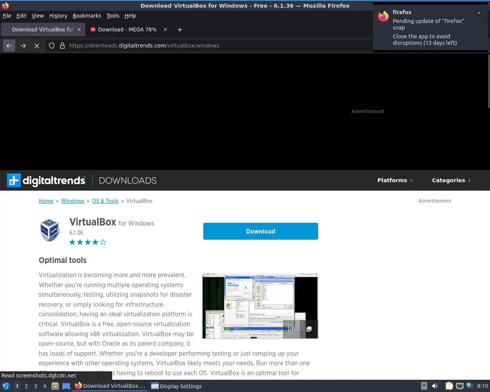The height and width of the screenshot is (392, 490).
Task: Click the Optimal tools heading
Action: tap(62, 260)
